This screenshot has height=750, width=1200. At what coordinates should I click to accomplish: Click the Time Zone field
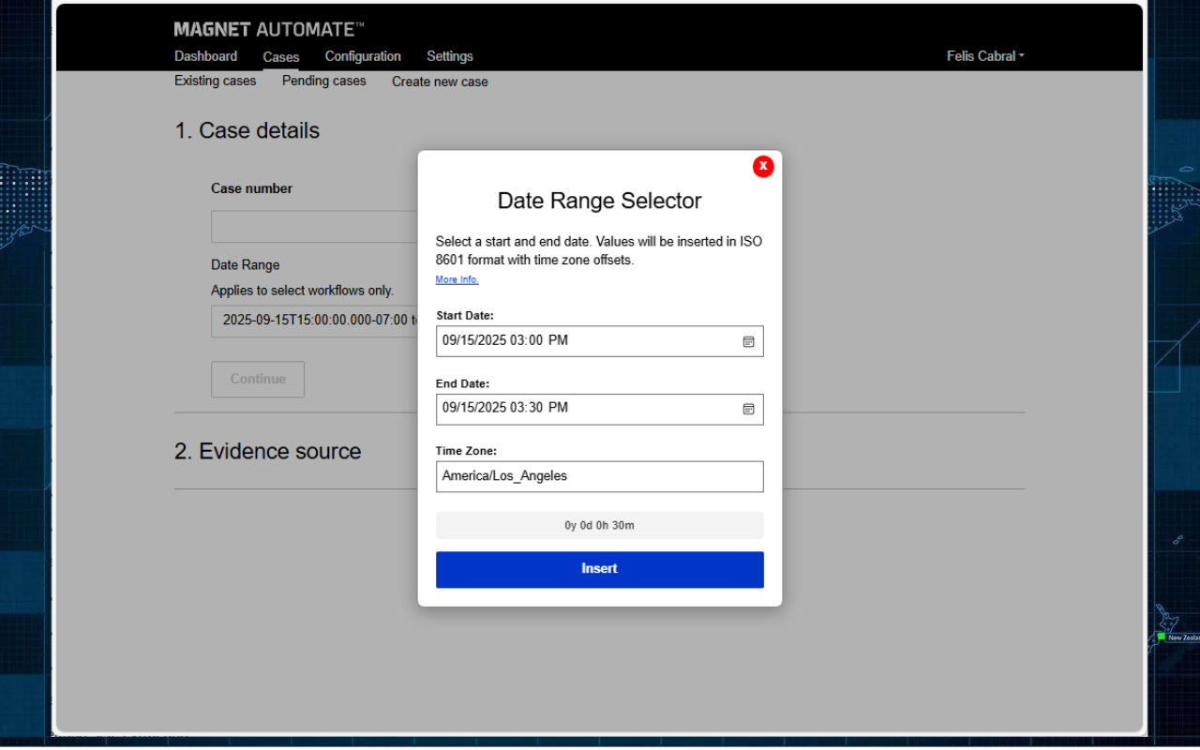[x=599, y=476]
